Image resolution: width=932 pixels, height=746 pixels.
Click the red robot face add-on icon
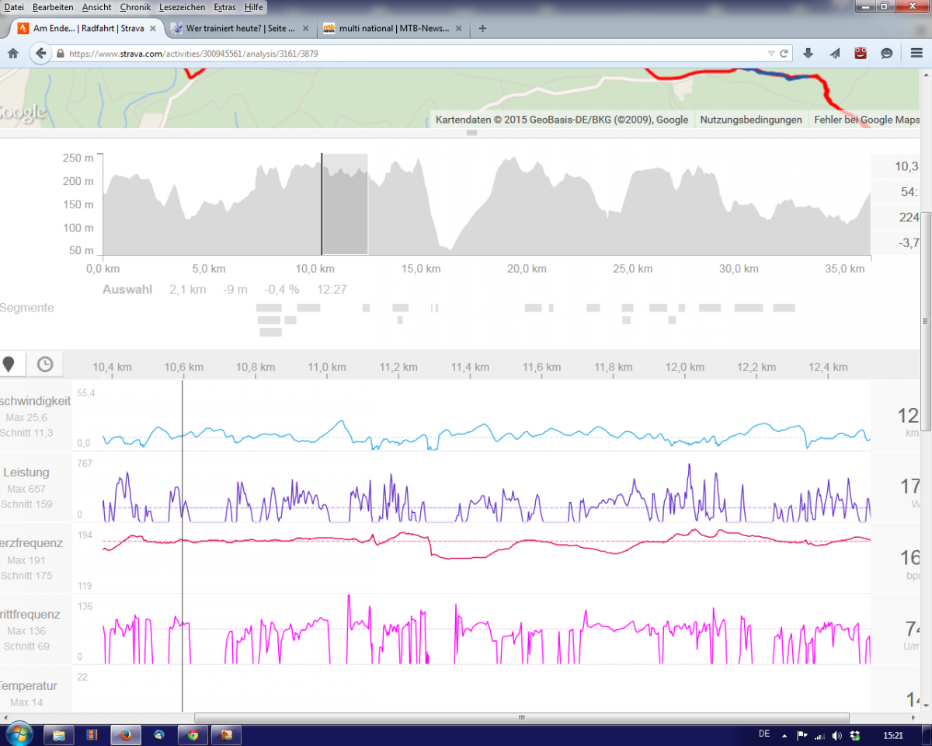click(861, 54)
